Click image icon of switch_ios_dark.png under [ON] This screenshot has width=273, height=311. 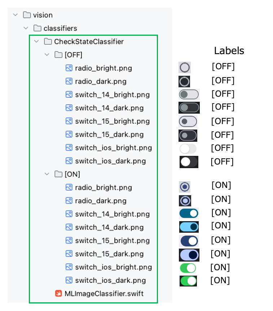[x=69, y=280]
